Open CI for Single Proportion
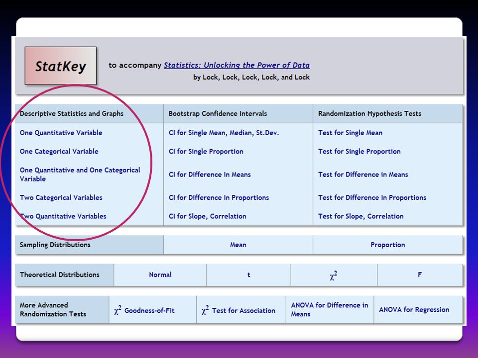 point(206,151)
